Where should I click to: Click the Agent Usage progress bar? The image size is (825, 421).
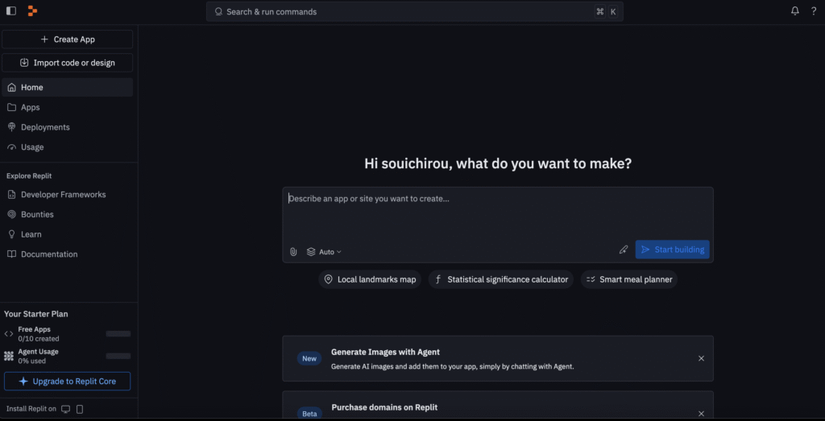click(118, 356)
